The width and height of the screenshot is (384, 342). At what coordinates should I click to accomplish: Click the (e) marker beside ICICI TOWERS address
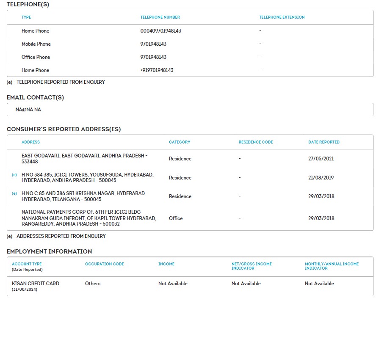[14, 175]
